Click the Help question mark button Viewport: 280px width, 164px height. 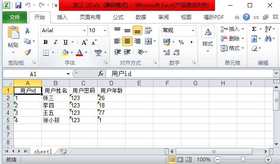click(x=246, y=17)
